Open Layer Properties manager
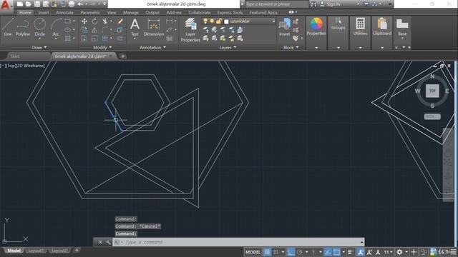The image size is (458, 257). (190, 30)
